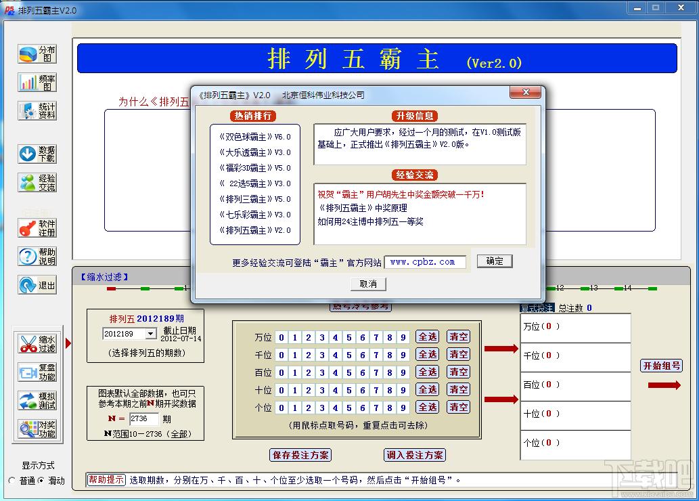Open the 经验交流 sidebar icon
The height and width of the screenshot is (501, 699).
(x=37, y=183)
